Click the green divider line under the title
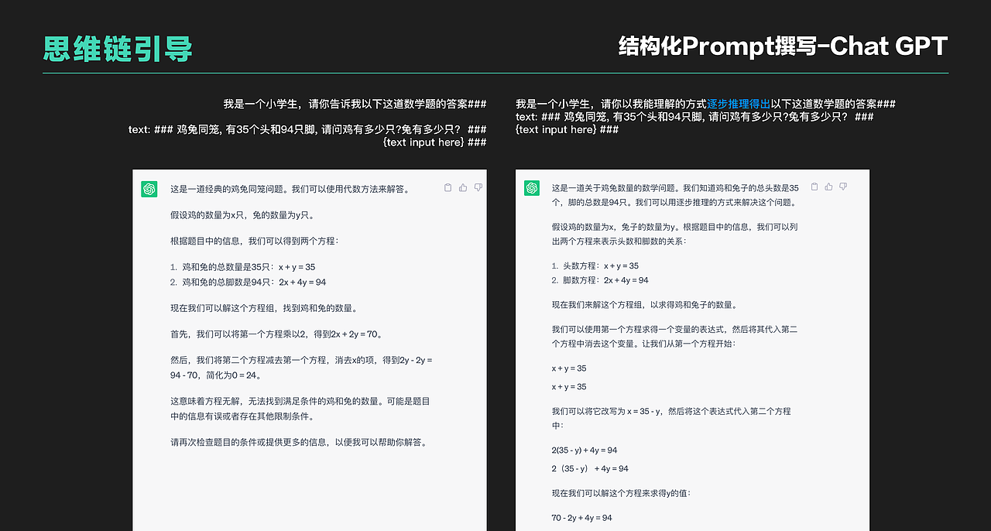The height and width of the screenshot is (531, 991). [495, 72]
